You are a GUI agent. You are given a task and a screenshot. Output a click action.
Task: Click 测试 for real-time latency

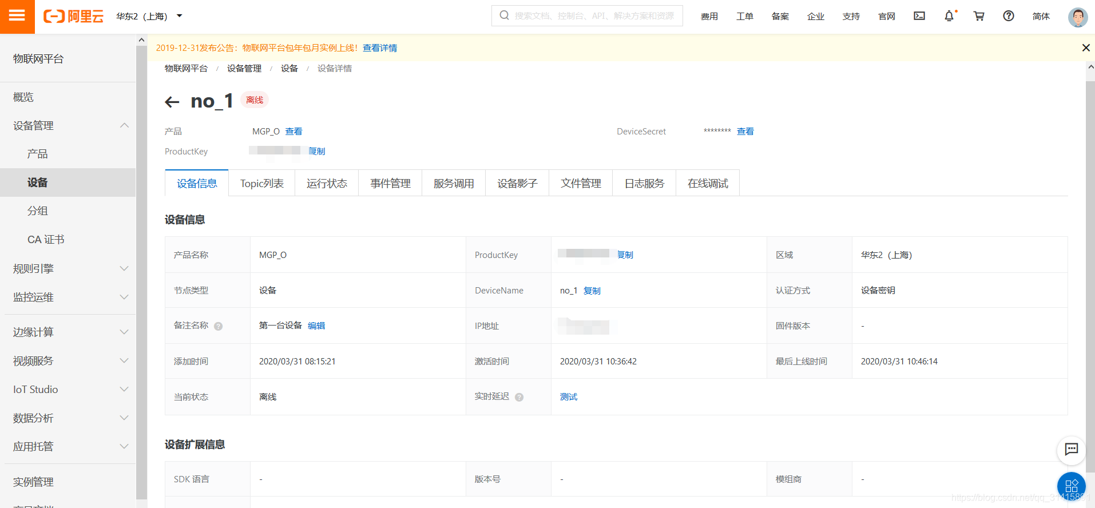(x=569, y=396)
